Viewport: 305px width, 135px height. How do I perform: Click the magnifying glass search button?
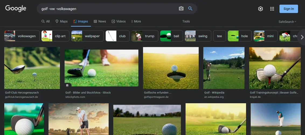[190, 9]
